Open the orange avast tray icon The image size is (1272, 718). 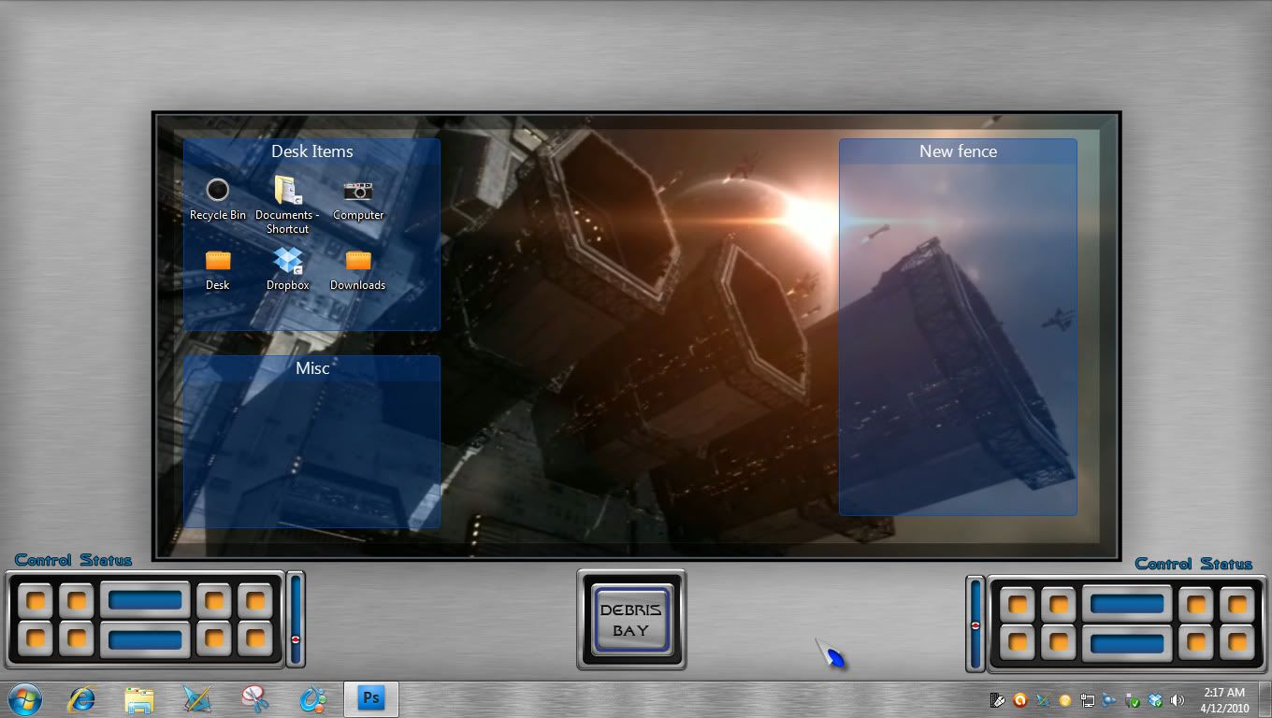(x=1020, y=700)
